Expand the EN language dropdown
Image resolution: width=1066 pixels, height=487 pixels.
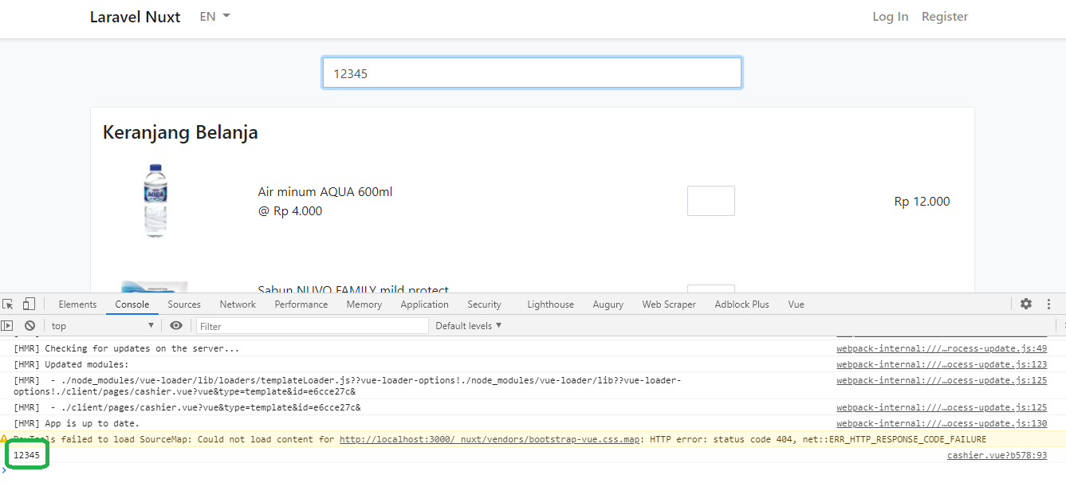pyautogui.click(x=213, y=16)
